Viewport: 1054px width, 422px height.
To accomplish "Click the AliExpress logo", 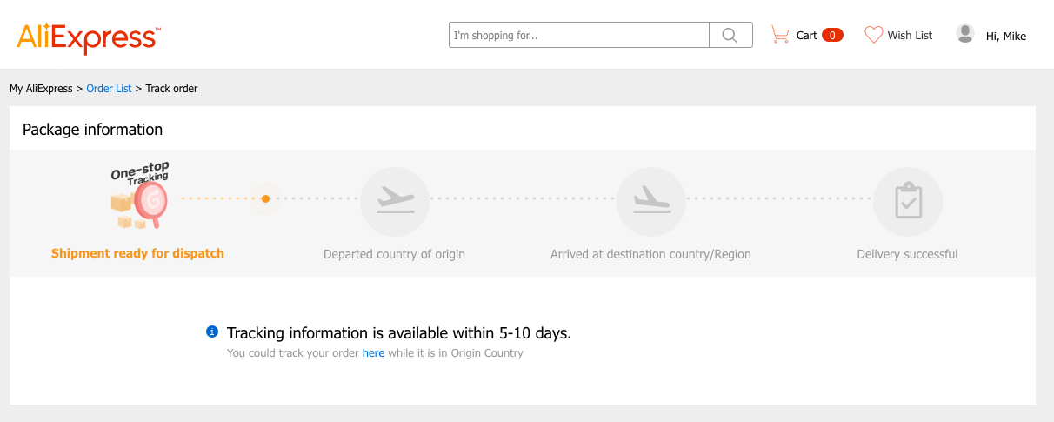I will point(89,37).
